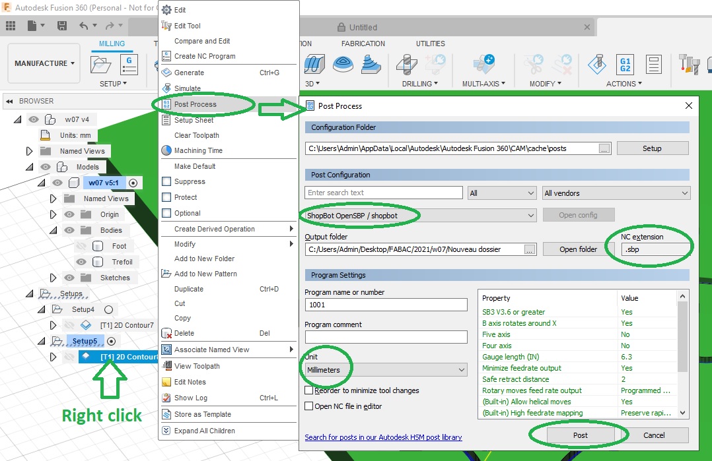Open the Tool Library icon
Image resolution: width=712 pixels, height=461 pixels.
click(689, 64)
